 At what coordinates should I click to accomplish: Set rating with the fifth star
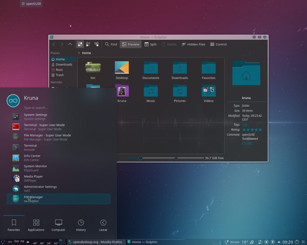[260, 130]
